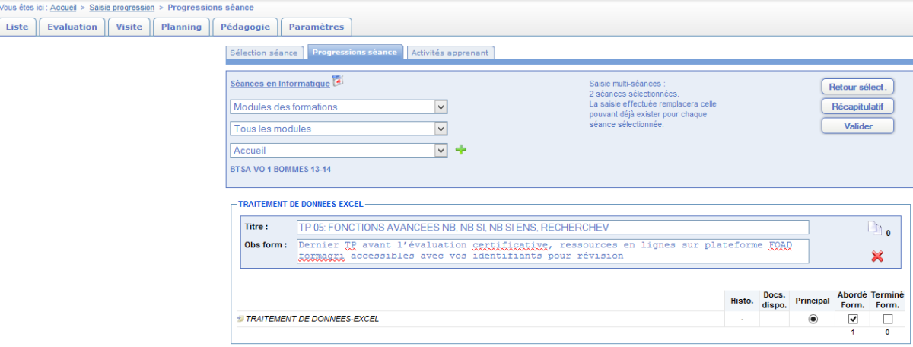
Task: Open the Paramètres main tab
Action: 316,27
